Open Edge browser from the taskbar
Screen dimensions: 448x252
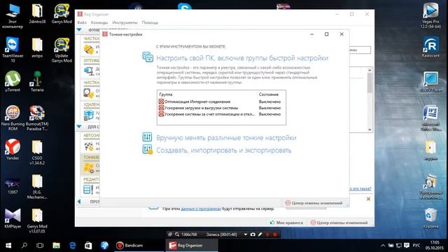click(x=72, y=246)
